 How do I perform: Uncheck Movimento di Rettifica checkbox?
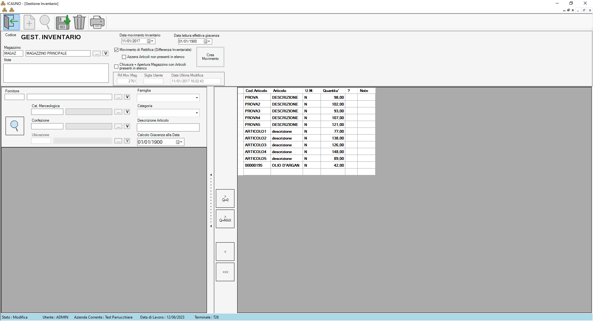pyautogui.click(x=116, y=50)
